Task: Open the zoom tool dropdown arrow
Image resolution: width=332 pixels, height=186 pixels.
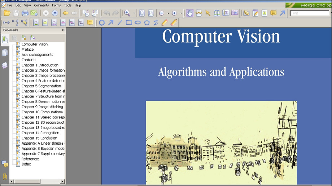Action: pos(134,13)
